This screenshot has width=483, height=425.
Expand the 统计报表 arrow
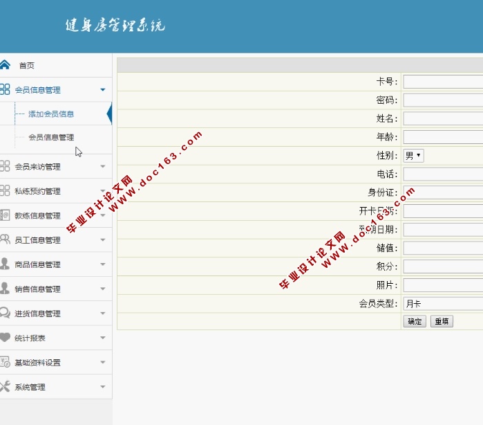click(103, 338)
